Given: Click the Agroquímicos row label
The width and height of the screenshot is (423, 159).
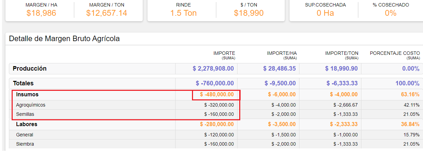Looking at the screenshot, I should click(x=30, y=105).
